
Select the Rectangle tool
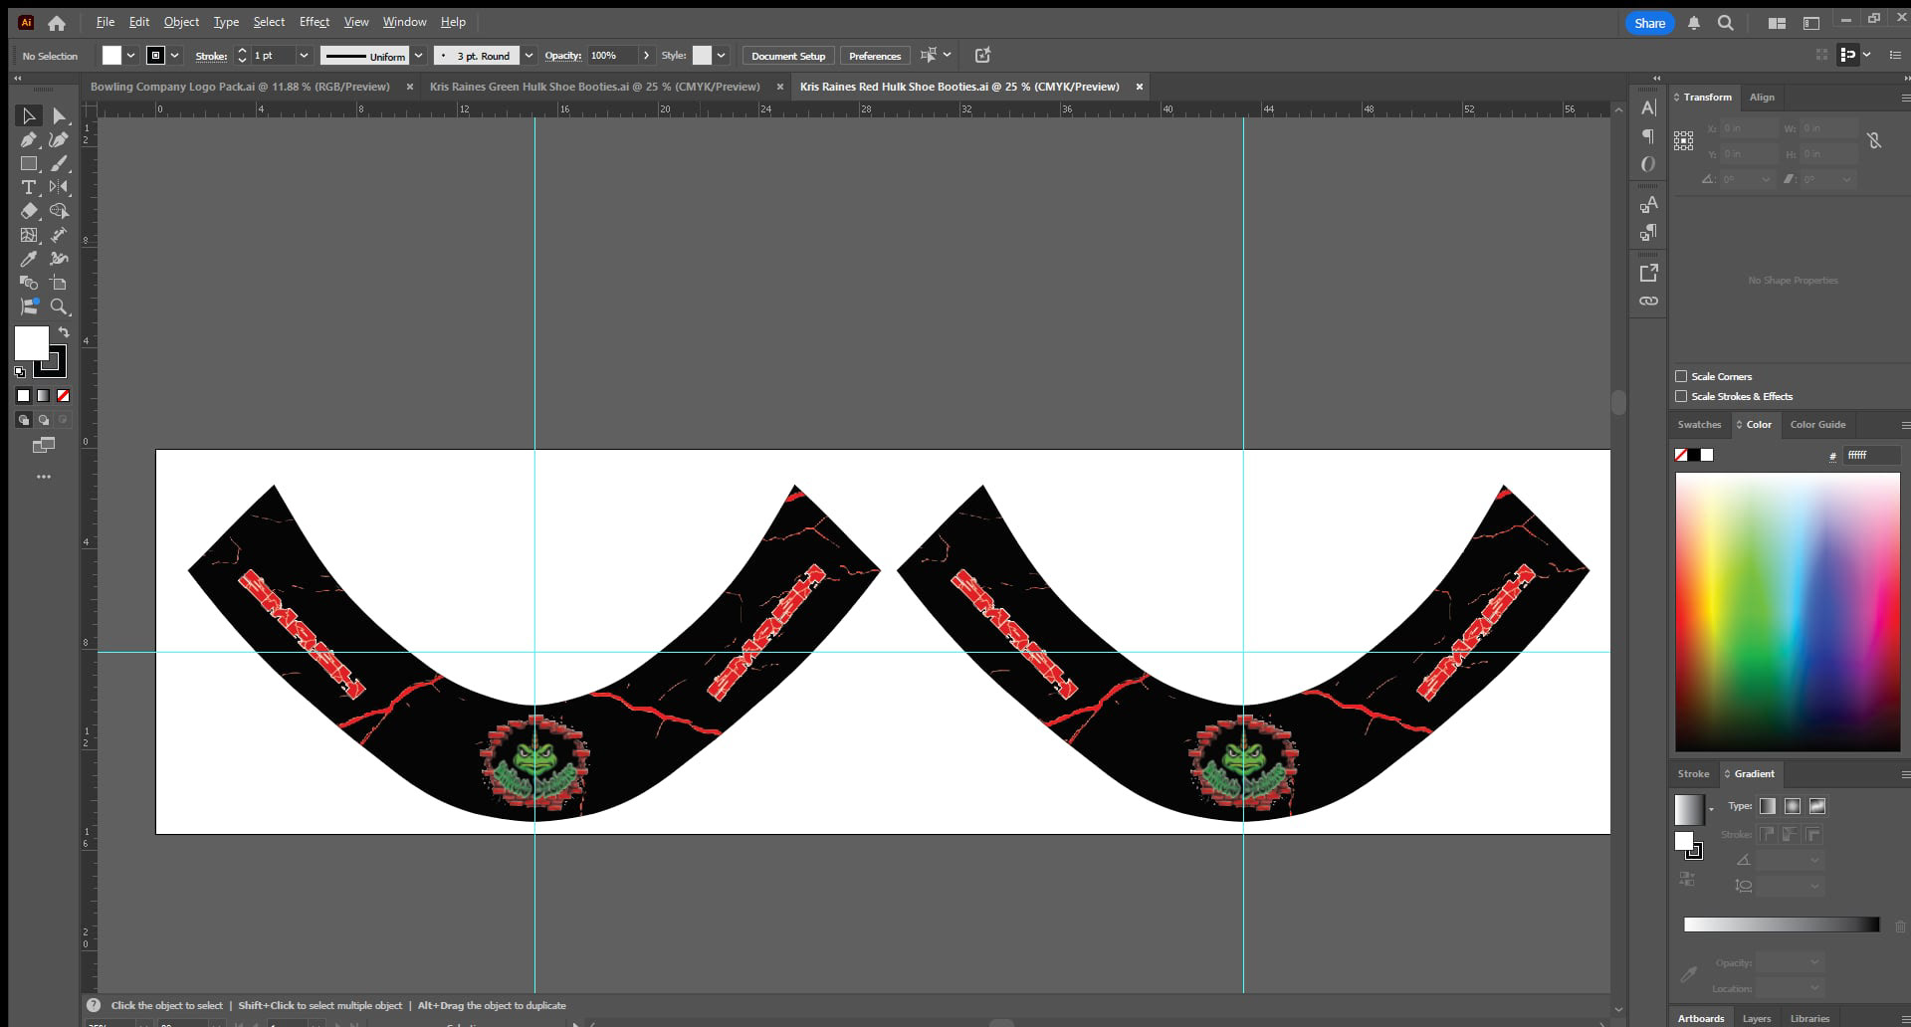tap(29, 164)
